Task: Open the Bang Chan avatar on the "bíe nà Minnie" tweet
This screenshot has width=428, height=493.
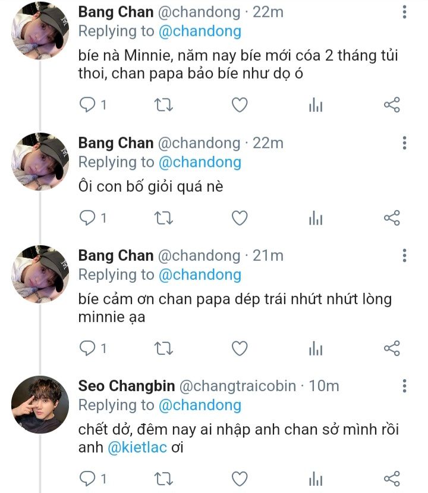Action: (x=36, y=31)
